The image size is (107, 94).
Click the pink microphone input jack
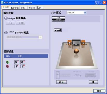coord(8,66)
